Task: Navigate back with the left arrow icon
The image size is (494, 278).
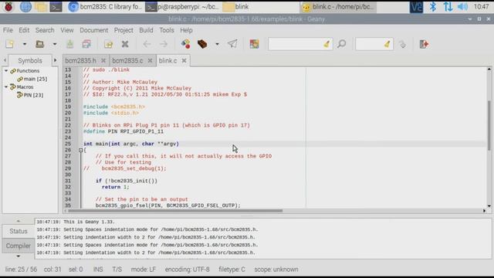Action: [147, 44]
